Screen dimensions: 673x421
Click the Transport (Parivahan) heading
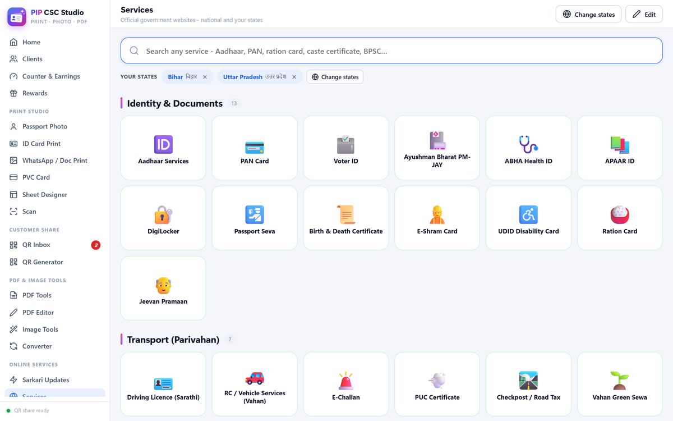(173, 340)
